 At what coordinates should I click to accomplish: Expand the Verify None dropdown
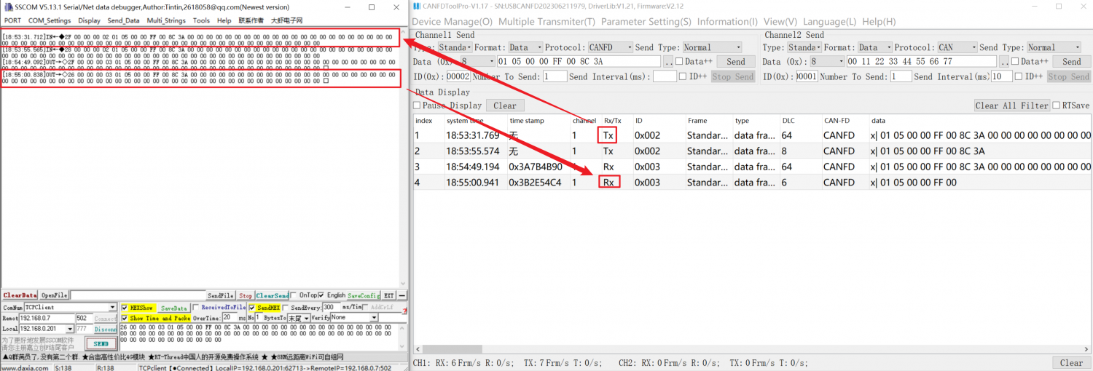pos(374,318)
